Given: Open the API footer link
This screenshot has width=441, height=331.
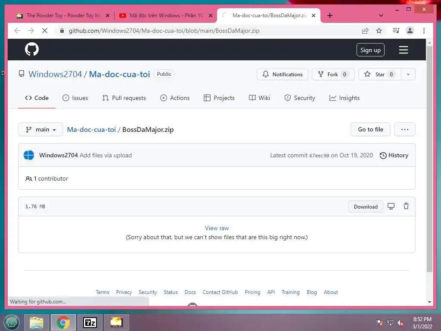Looking at the screenshot, I should pos(271,292).
